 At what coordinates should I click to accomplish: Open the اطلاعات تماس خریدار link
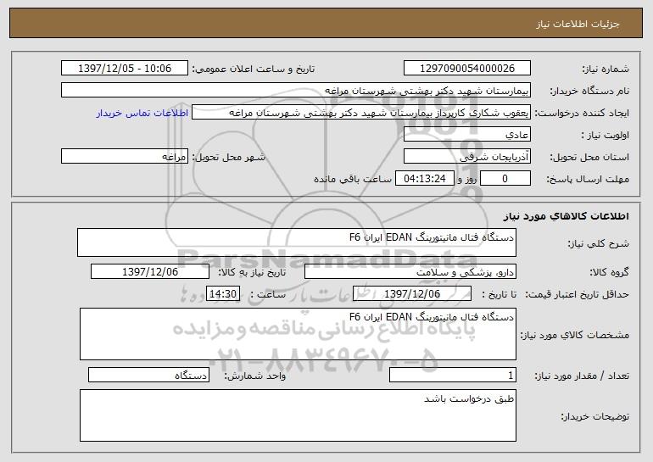click(142, 114)
